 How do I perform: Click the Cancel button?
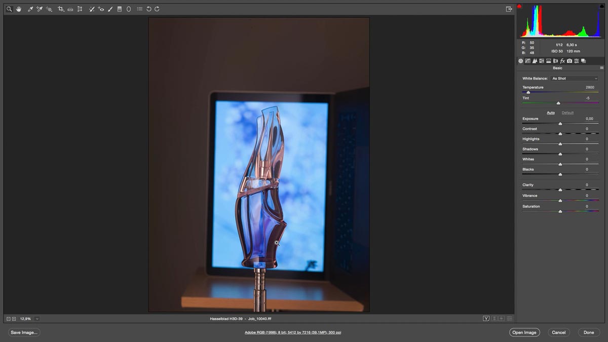tap(559, 332)
